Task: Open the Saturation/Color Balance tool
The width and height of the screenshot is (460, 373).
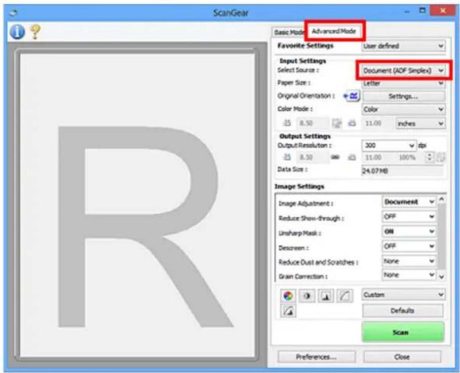Action: click(x=288, y=296)
